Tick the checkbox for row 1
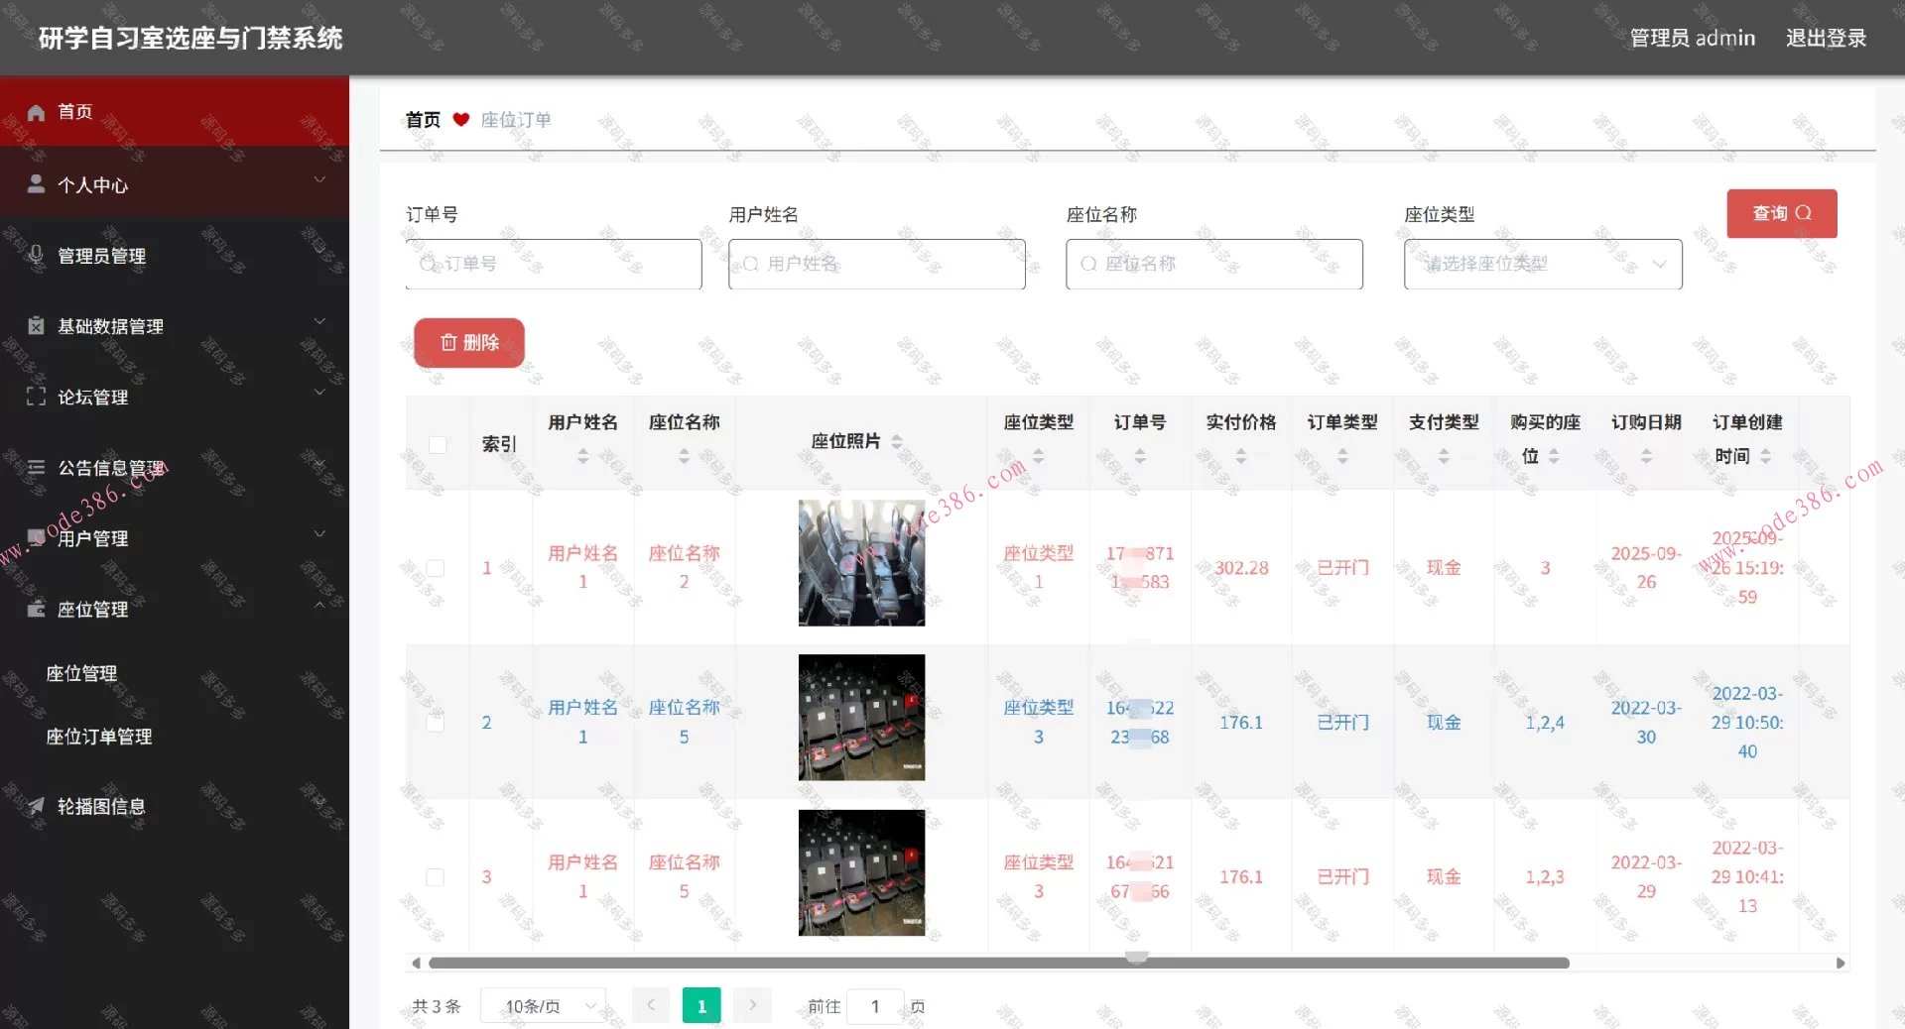This screenshot has height=1029, width=1905. click(x=438, y=568)
